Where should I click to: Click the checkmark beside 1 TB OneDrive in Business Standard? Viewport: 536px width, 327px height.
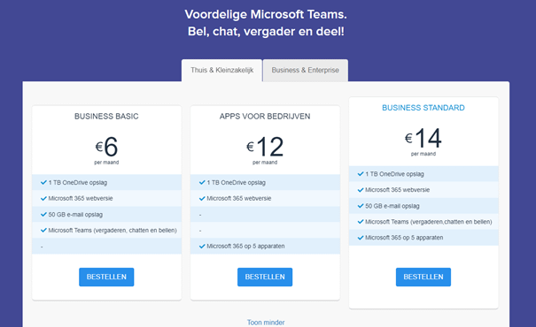point(361,174)
